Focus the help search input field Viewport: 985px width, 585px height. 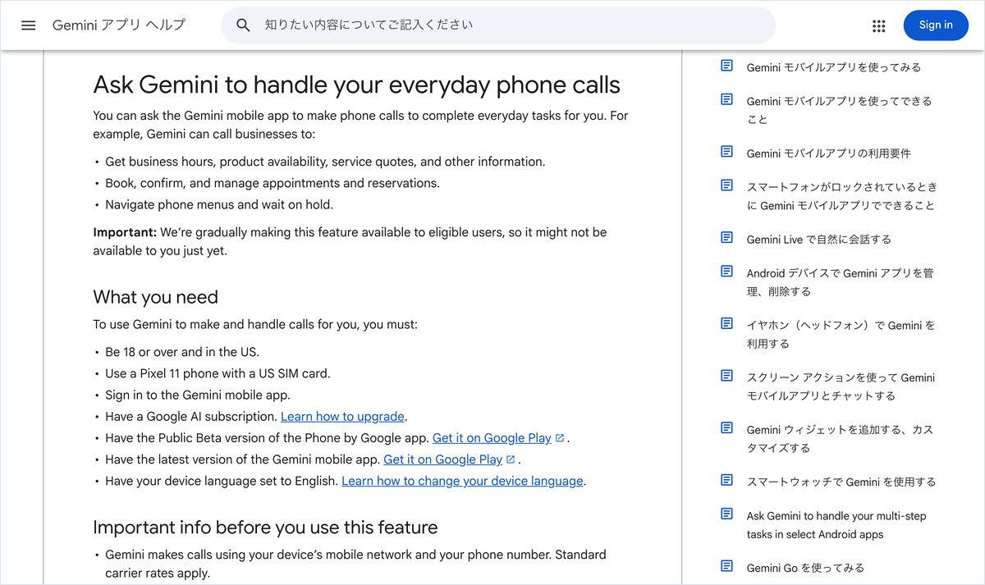[x=498, y=25]
